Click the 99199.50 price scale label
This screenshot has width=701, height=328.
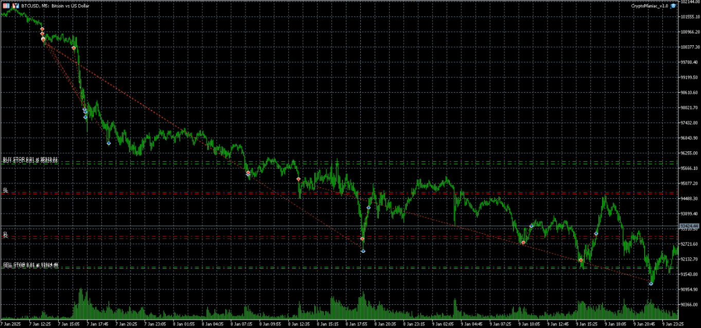click(x=689, y=77)
